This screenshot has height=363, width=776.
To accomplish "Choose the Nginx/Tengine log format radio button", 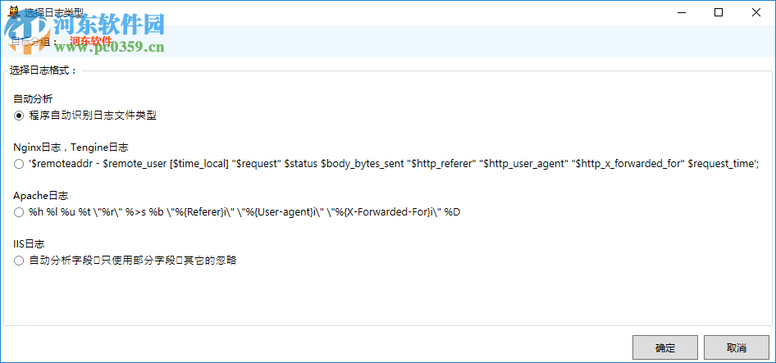I will pyautogui.click(x=19, y=164).
